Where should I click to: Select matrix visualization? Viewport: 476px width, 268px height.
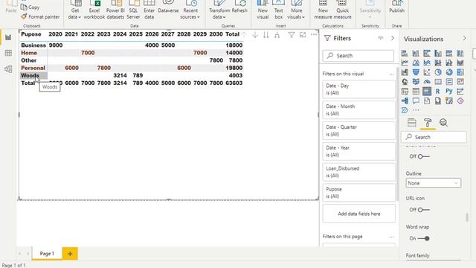point(427,91)
